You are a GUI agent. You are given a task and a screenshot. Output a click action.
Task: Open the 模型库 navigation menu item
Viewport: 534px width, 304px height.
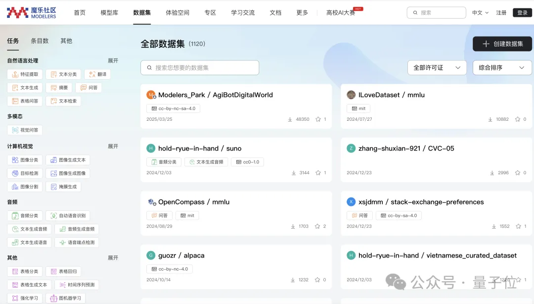(x=109, y=12)
